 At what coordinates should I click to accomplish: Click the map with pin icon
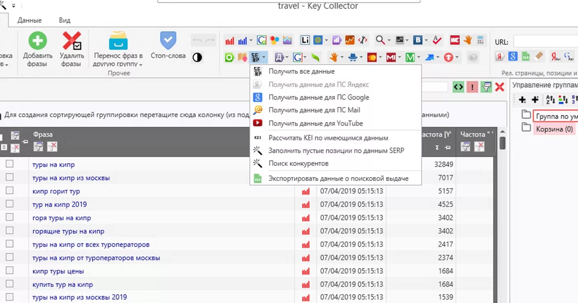point(242,58)
